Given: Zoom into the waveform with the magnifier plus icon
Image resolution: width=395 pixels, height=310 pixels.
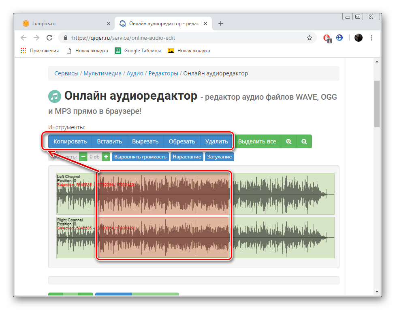Looking at the screenshot, I should pos(289,141).
